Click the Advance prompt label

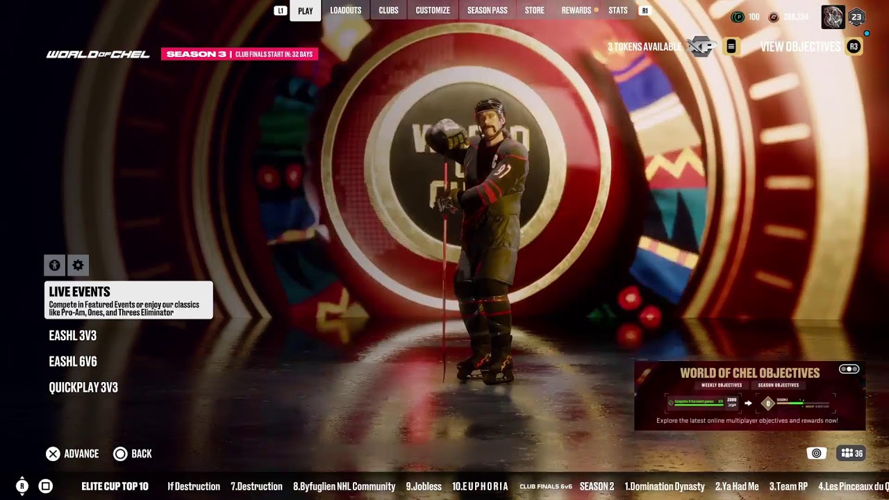click(81, 453)
